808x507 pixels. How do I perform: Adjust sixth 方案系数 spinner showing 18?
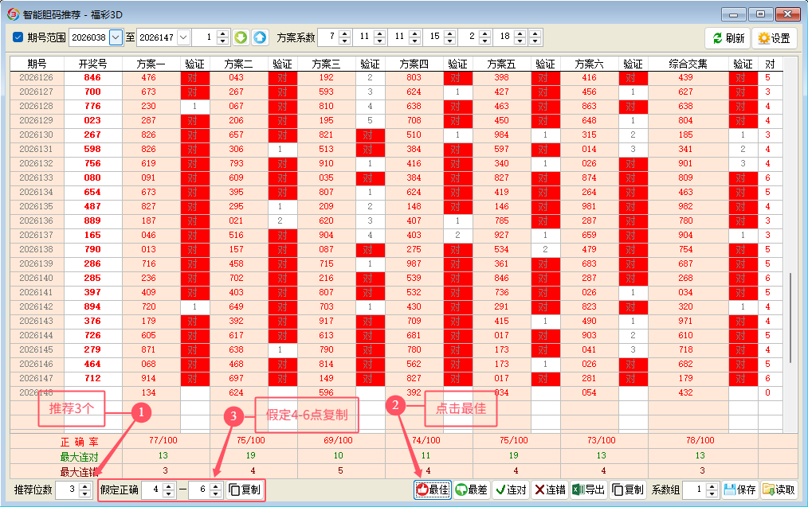click(520, 37)
